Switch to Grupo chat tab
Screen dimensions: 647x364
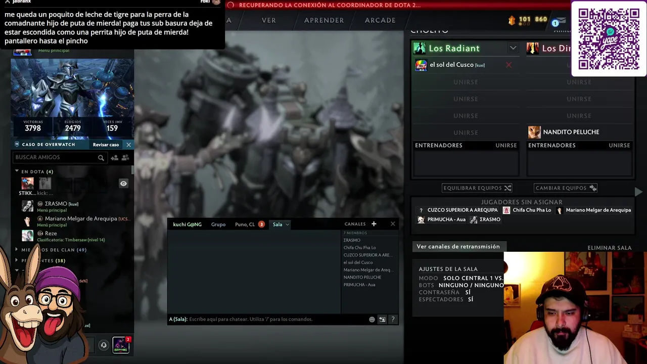pyautogui.click(x=218, y=224)
